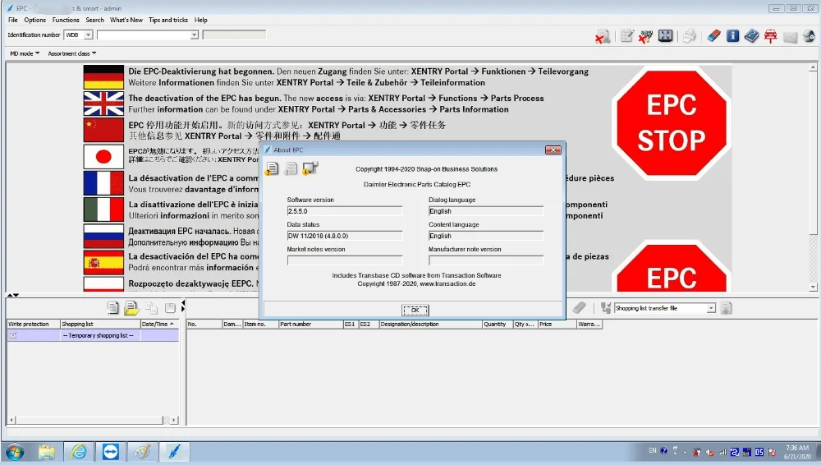Click the grey envelope mail icon

click(x=790, y=36)
